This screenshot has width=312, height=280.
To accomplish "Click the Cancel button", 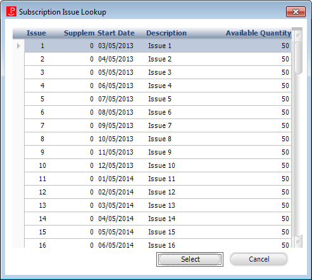I will (x=259, y=259).
